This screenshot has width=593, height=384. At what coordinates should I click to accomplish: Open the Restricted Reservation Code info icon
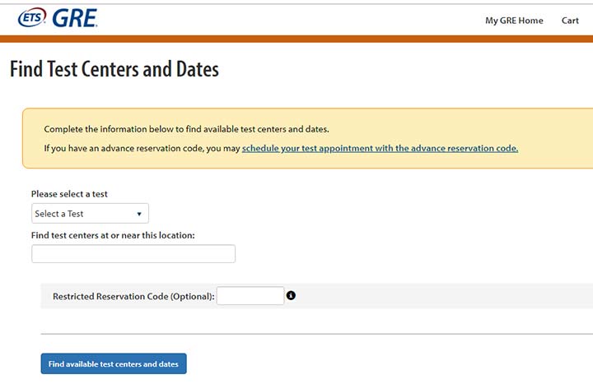(291, 296)
